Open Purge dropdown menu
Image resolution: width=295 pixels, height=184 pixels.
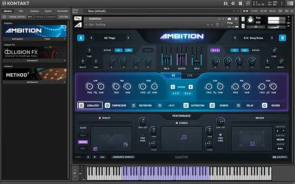coord(233,23)
